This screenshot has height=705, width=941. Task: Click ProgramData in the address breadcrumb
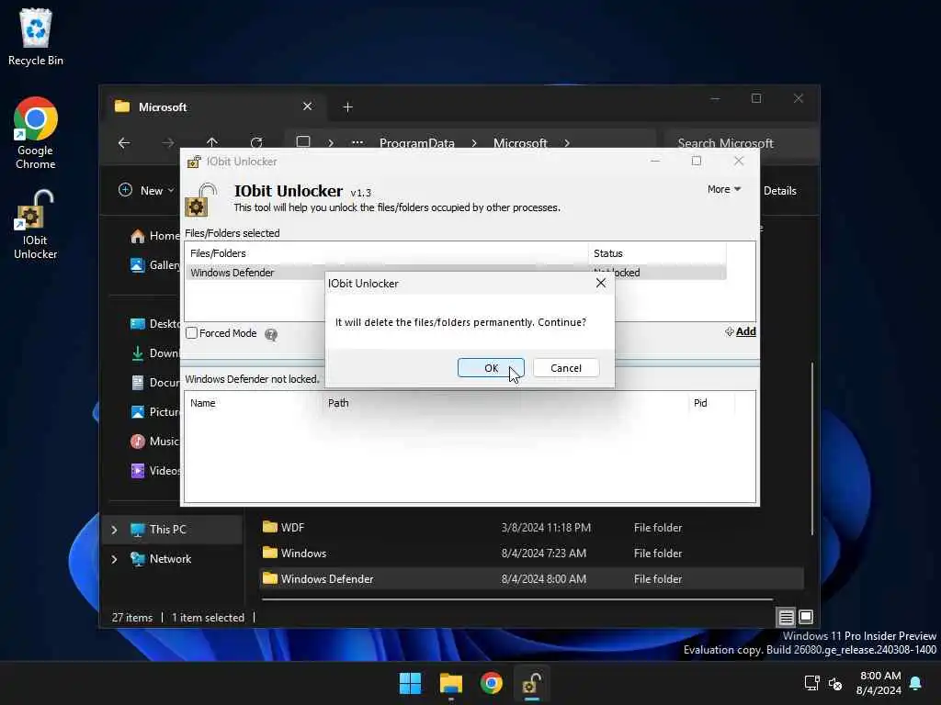point(416,142)
